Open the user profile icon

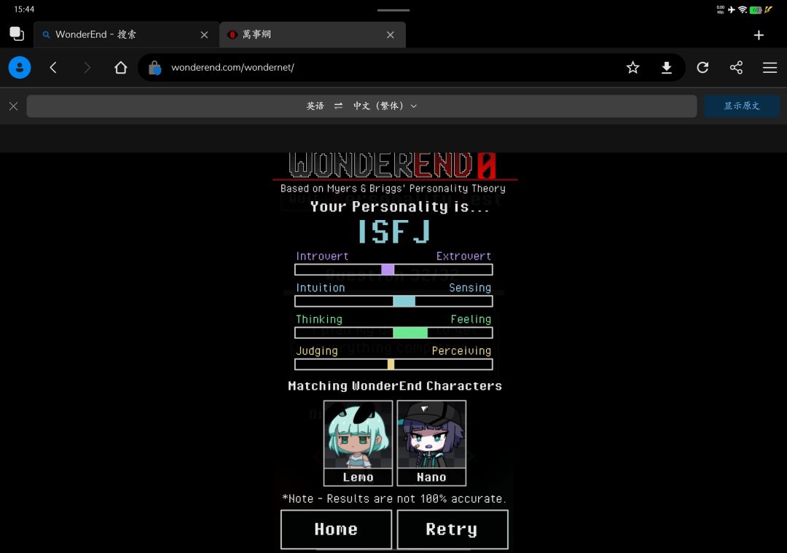(x=20, y=67)
